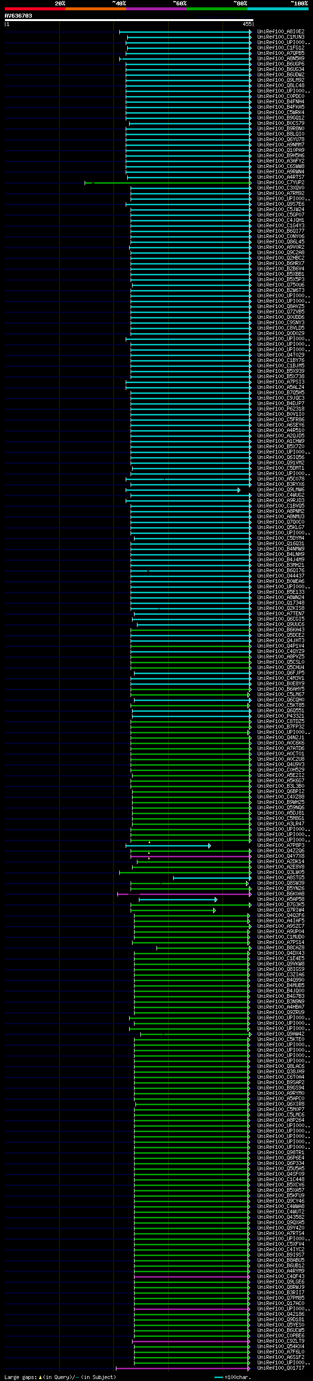Select the UniRef100_B4FNH4 label
Image resolution: width=313 pixels, height=1381 pixels.
pyautogui.click(x=281, y=102)
